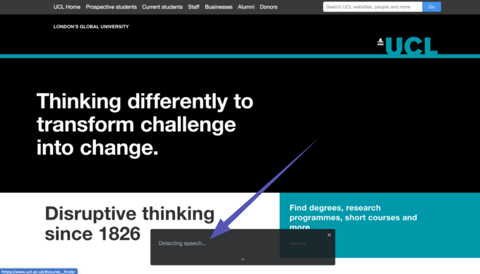The width and height of the screenshot is (480, 274).
Task: Go to Prospective students page
Action: pyautogui.click(x=111, y=7)
